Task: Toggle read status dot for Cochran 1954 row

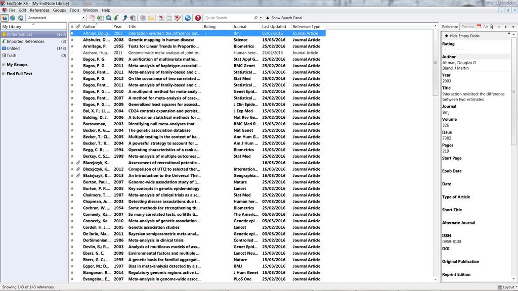Action: 72,208
